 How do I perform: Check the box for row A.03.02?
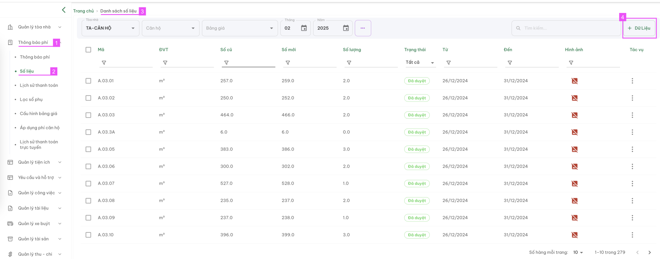coord(88,98)
